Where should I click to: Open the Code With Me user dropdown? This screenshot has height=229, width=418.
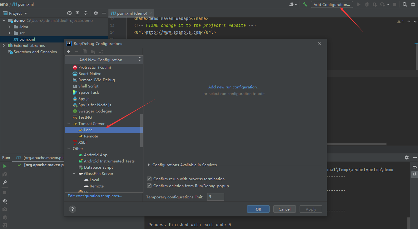[x=293, y=4]
